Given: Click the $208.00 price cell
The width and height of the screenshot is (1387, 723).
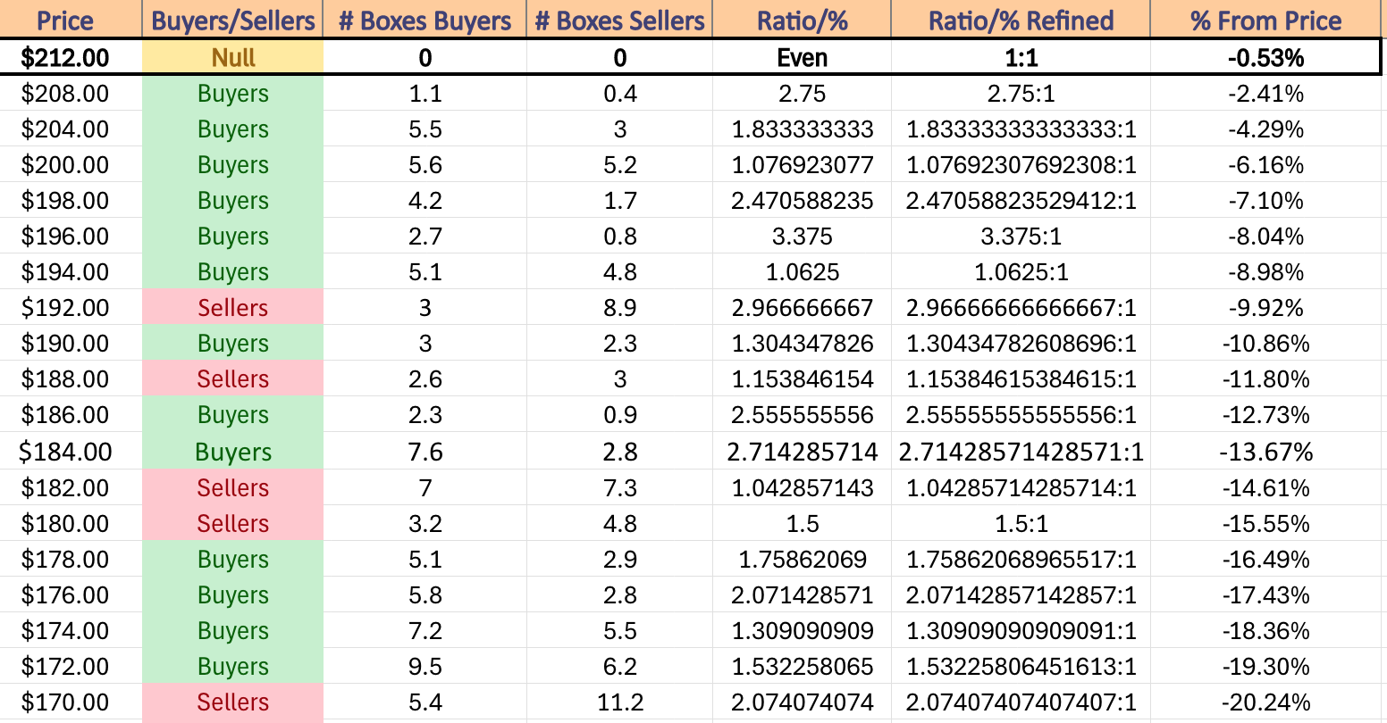Looking at the screenshot, I should point(71,93).
